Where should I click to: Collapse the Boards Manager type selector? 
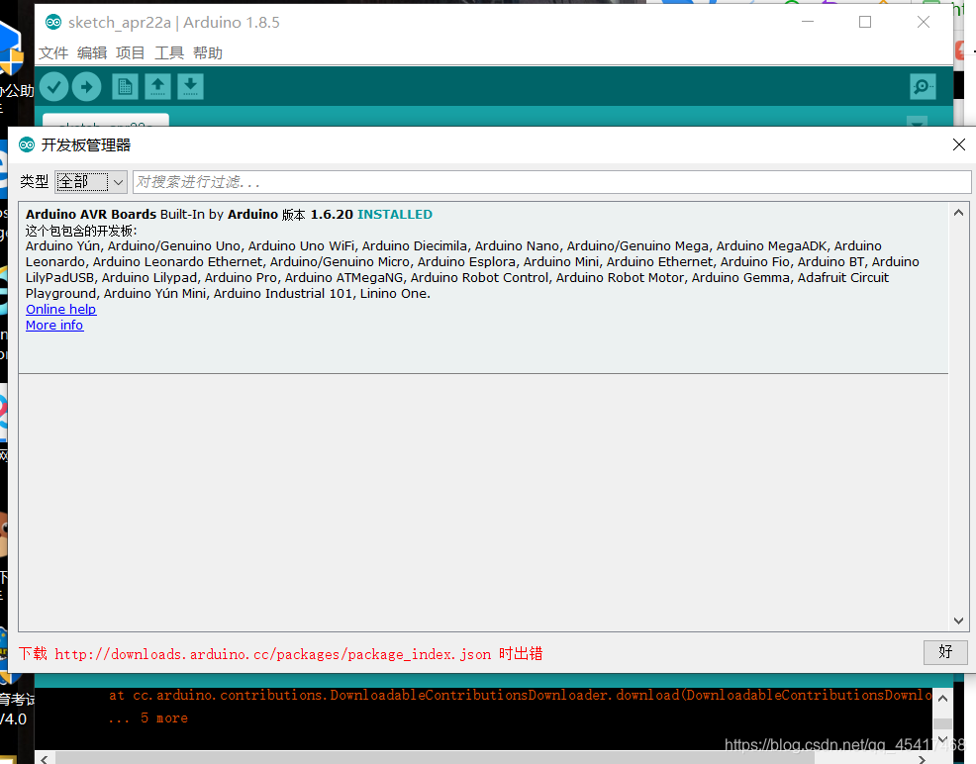pos(116,181)
